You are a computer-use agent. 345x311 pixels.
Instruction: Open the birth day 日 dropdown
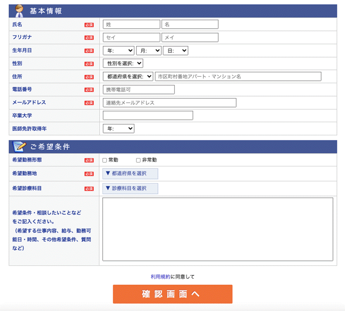[175, 51]
